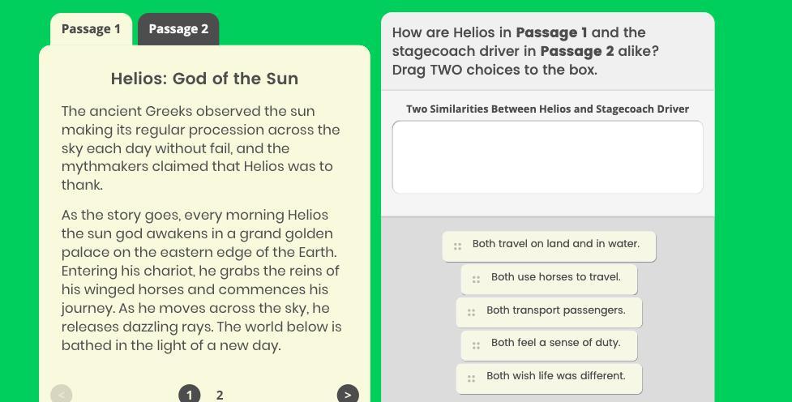This screenshot has width=792, height=402.
Task: Click the previous page arrow button
Action: (x=61, y=394)
